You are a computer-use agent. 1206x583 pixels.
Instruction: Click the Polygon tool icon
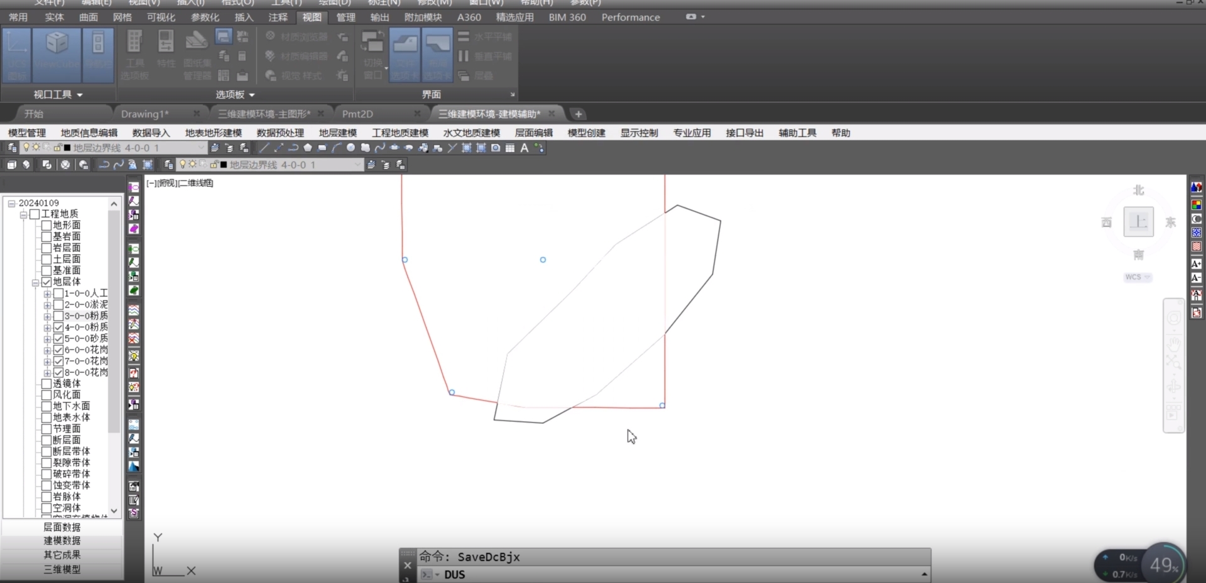coord(308,148)
